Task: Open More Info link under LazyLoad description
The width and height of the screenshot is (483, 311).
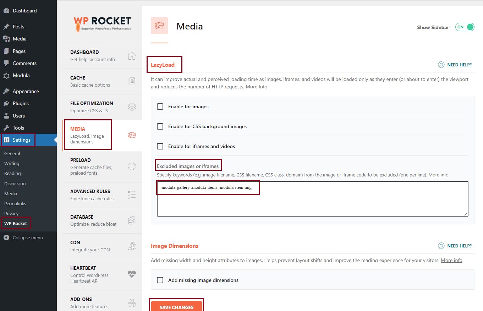Action: [256, 87]
